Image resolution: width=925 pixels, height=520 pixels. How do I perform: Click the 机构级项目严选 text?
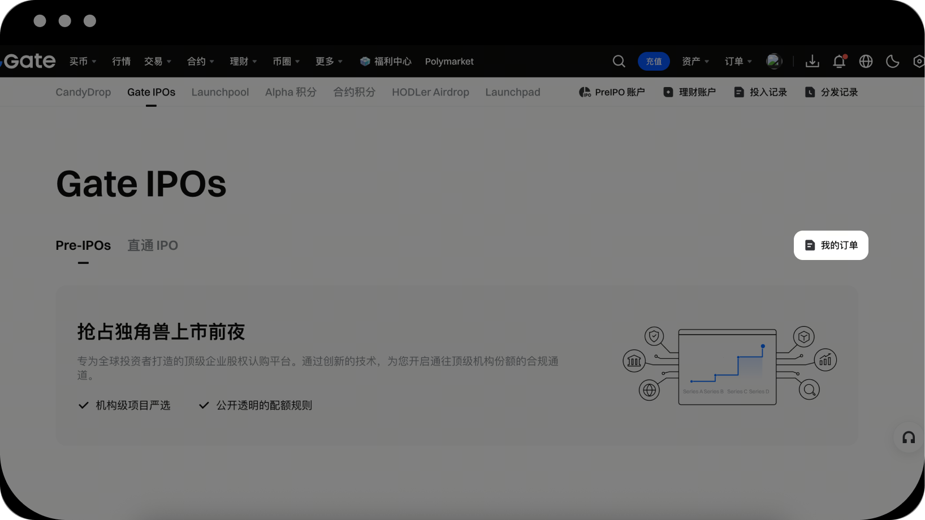point(133,405)
